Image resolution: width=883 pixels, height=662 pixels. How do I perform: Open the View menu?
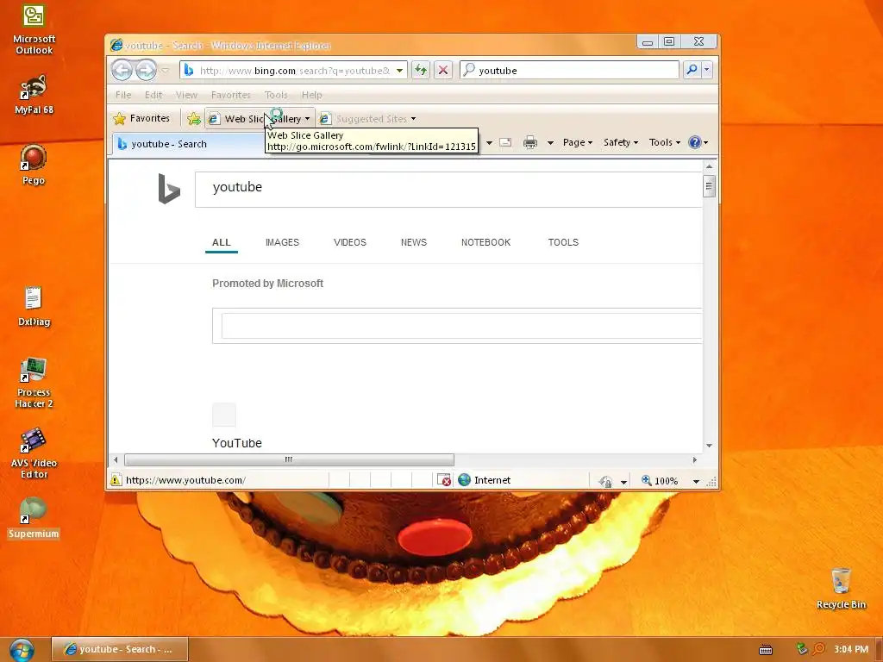186,95
